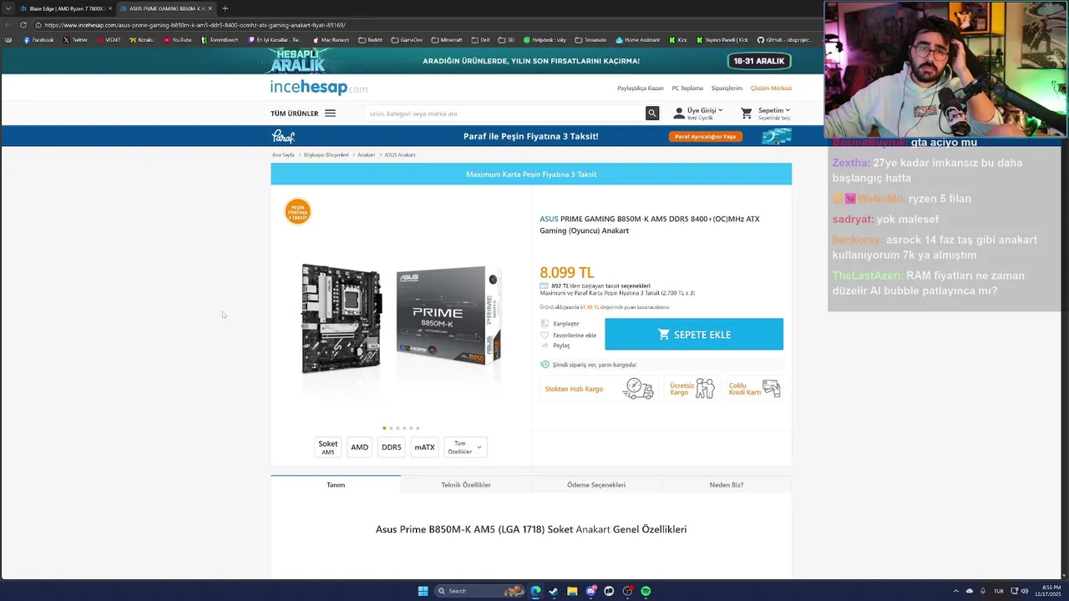Open the GameDev bookmarks folder
The height and width of the screenshot is (601, 1069).
[407, 40]
